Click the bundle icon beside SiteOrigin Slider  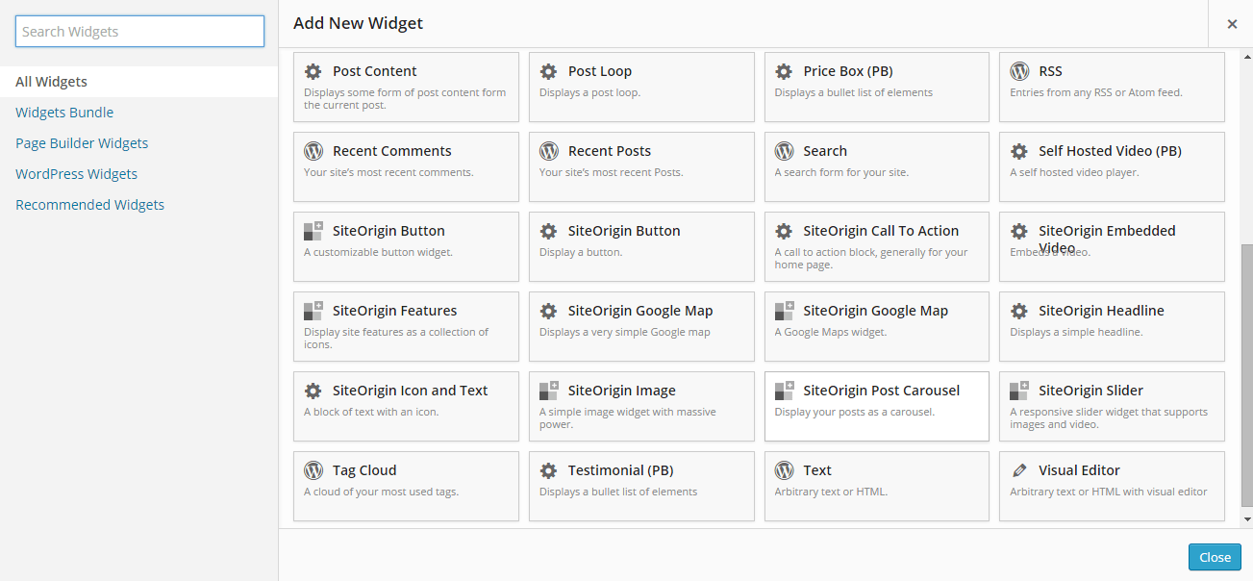click(x=1019, y=390)
